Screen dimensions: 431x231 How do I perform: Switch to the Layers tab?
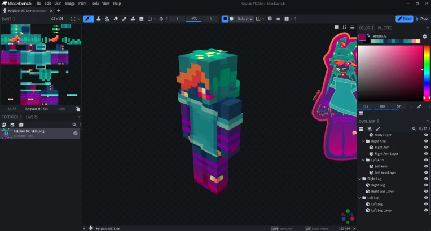tap(32, 117)
